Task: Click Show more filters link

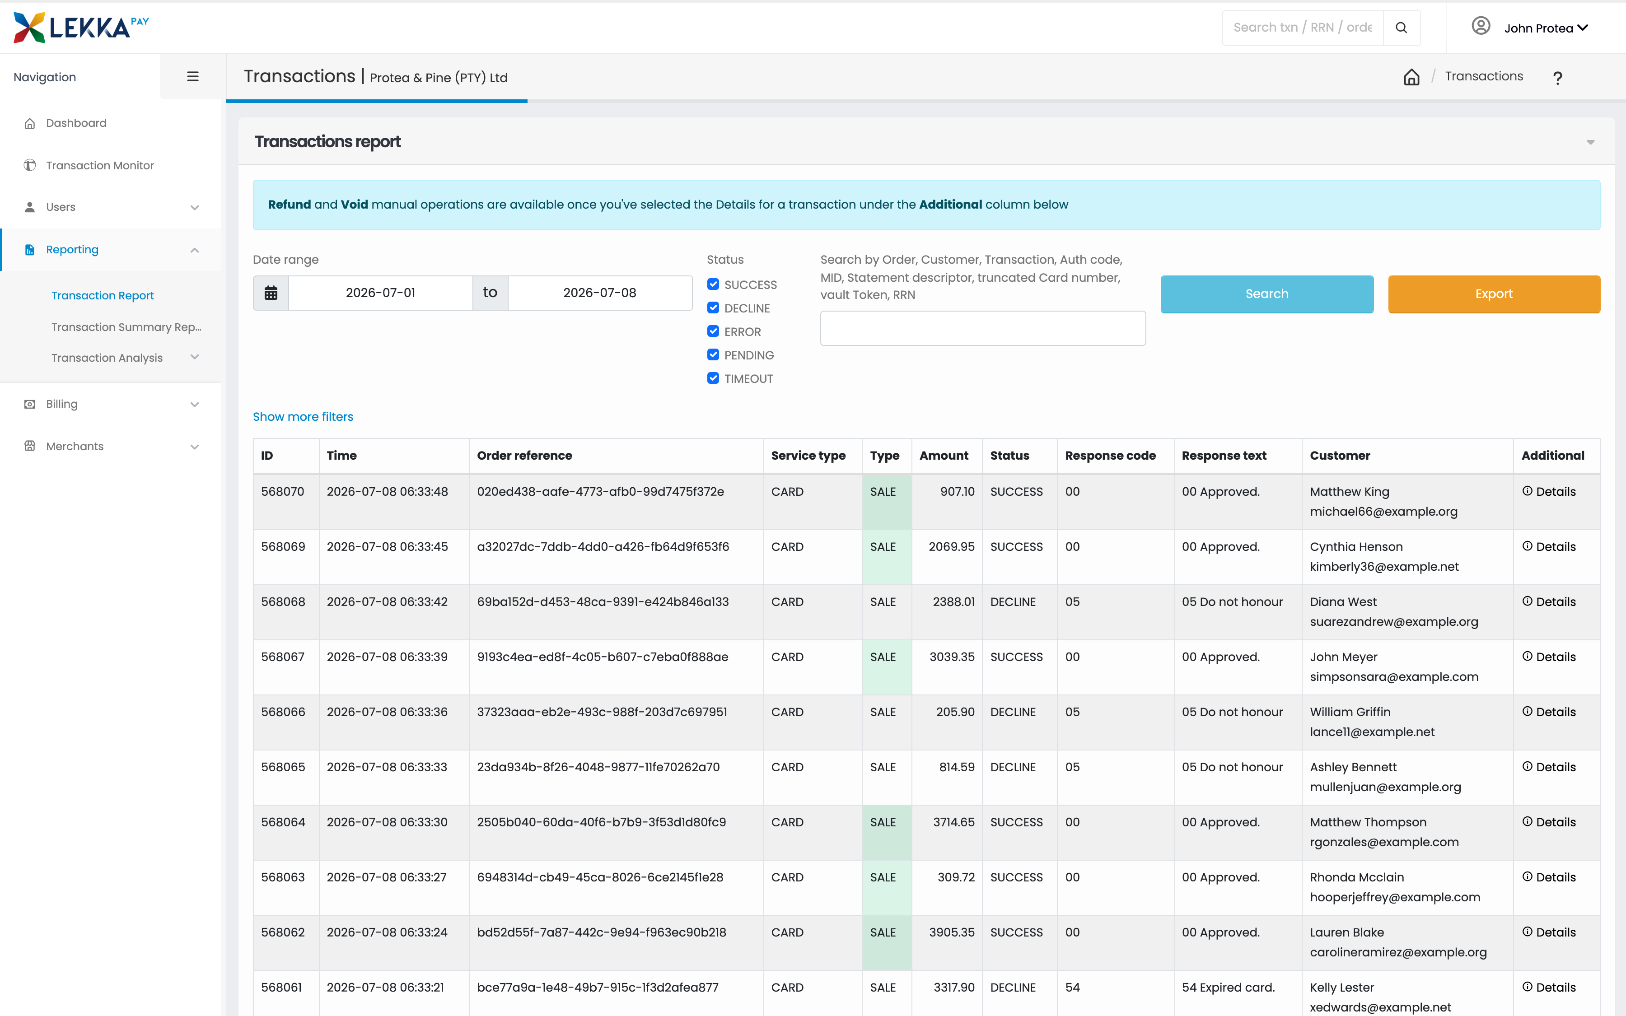Action: [x=302, y=417]
